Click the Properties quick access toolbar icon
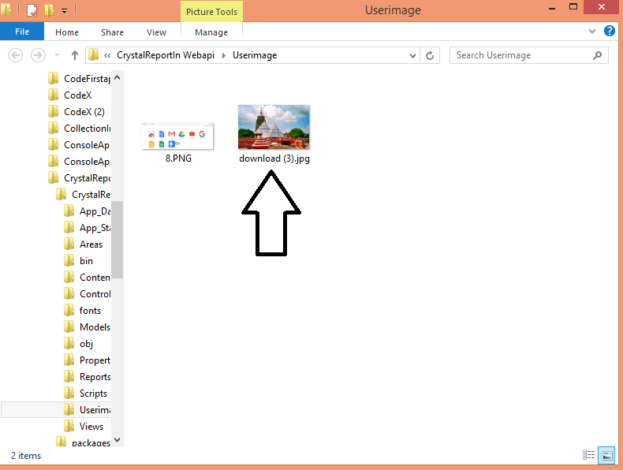Image resolution: width=623 pixels, height=470 pixels. click(x=32, y=10)
